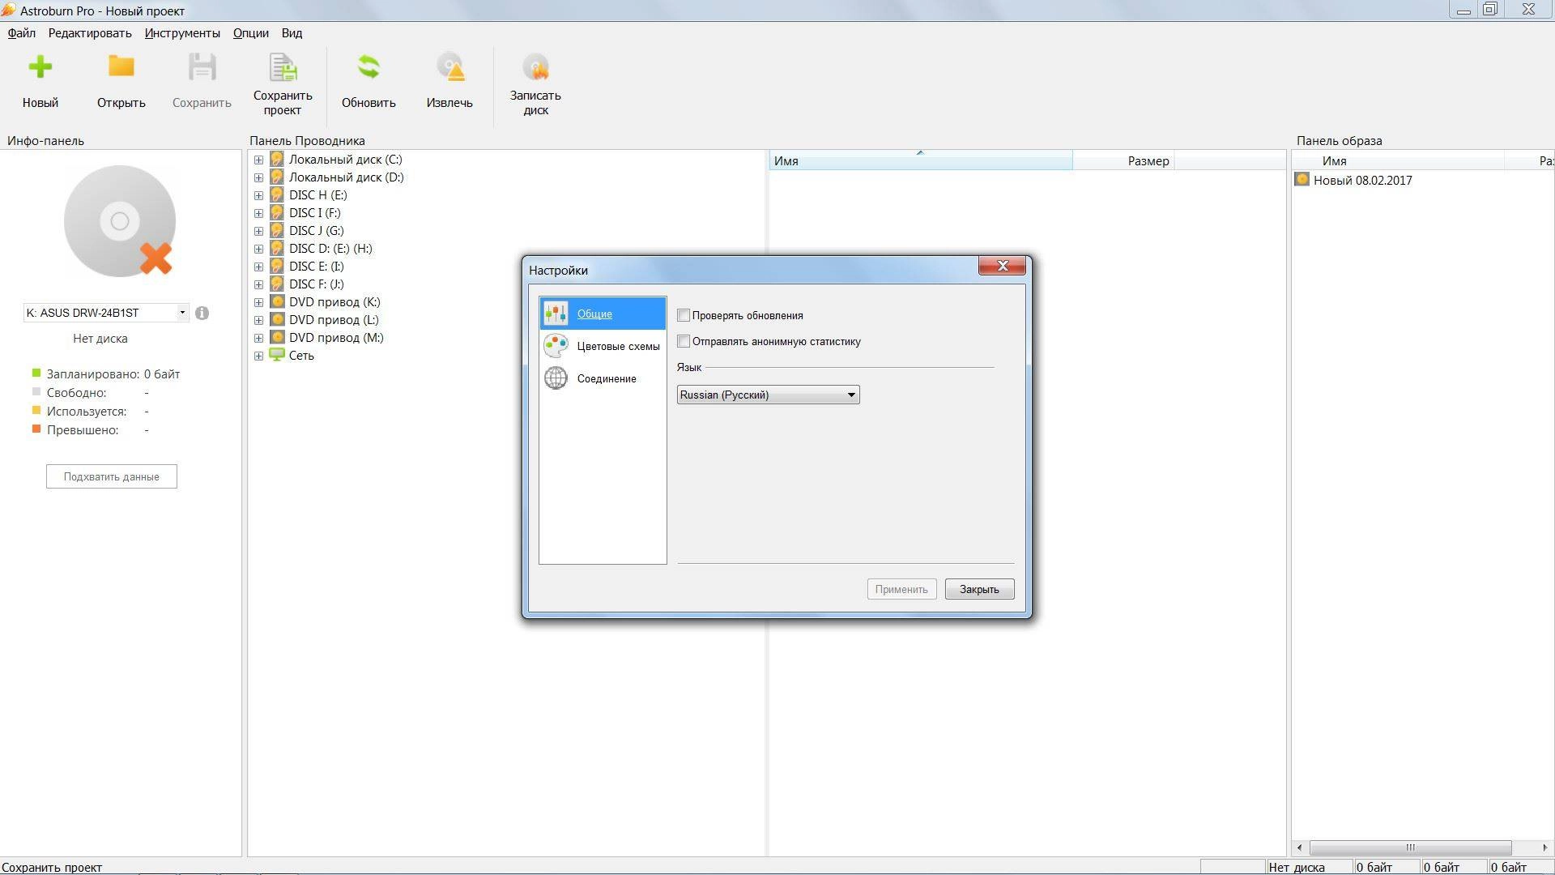The width and height of the screenshot is (1555, 875).
Task: Click the DISC J (G:) drive icon
Action: point(277,231)
